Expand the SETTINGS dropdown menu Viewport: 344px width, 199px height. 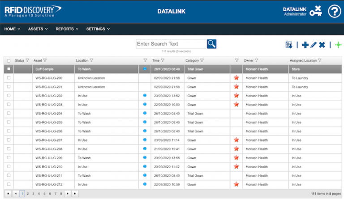(x=98, y=29)
